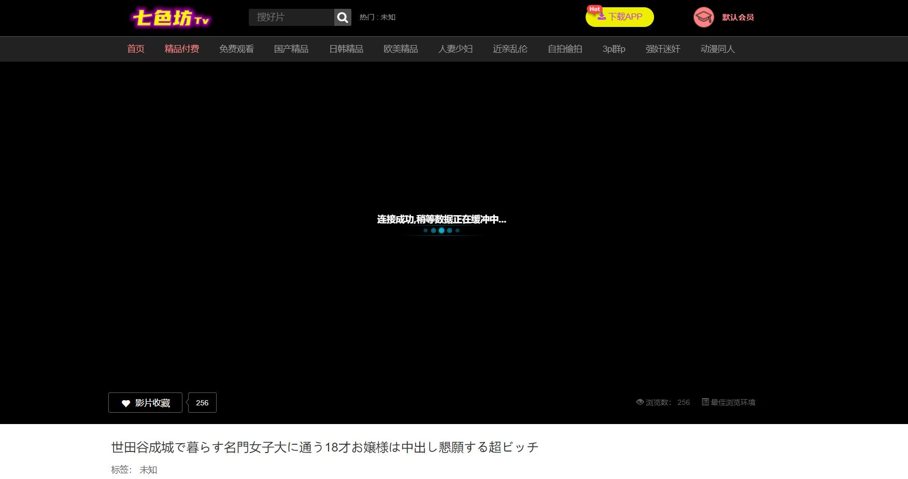Click the red Hot badge

point(594,9)
